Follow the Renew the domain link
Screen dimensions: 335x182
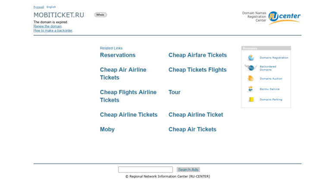(47, 26)
